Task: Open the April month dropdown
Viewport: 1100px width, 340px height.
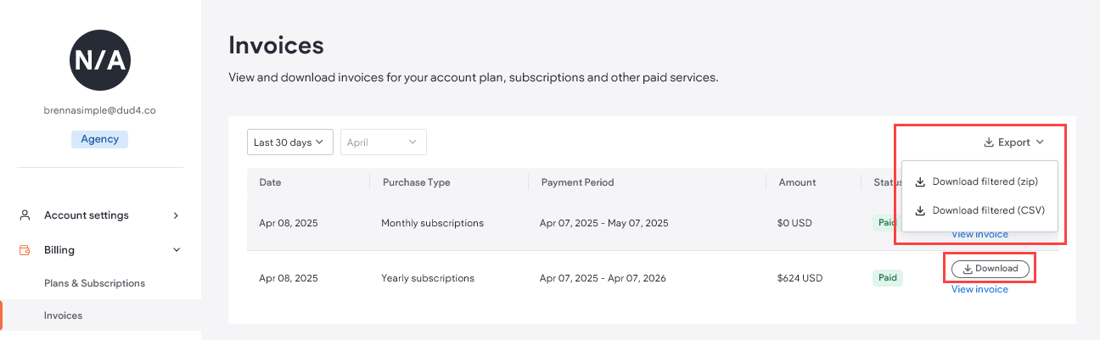Action: 383,142
